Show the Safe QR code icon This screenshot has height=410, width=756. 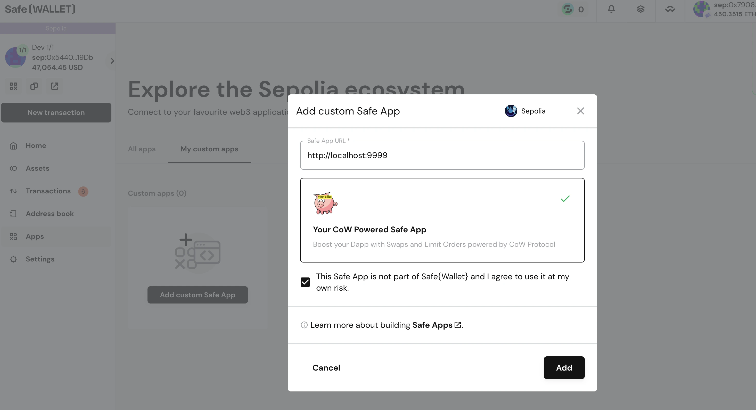[x=13, y=86]
